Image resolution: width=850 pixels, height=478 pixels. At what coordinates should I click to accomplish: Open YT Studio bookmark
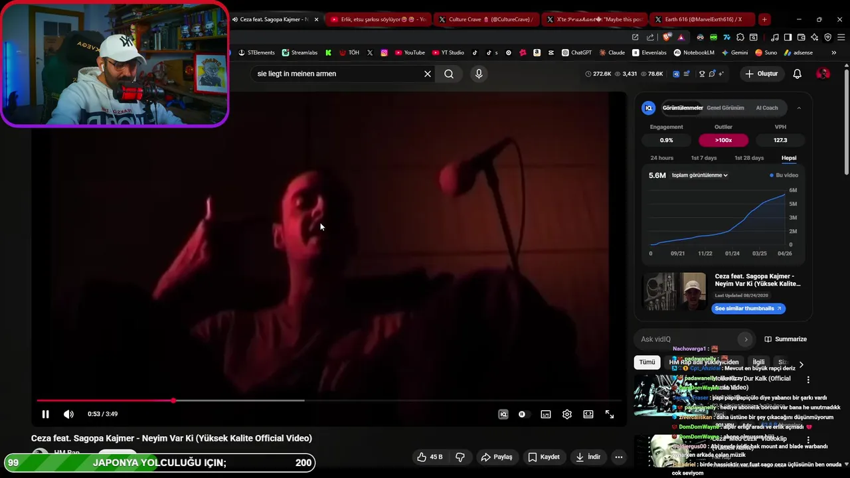448,52
